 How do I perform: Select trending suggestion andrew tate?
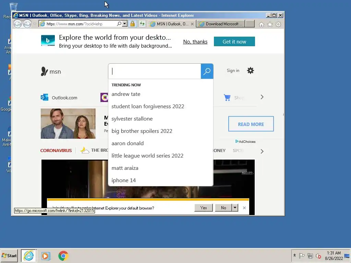pyautogui.click(x=126, y=94)
